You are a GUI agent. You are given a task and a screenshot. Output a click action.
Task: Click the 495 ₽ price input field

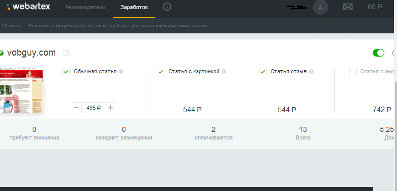(93, 108)
